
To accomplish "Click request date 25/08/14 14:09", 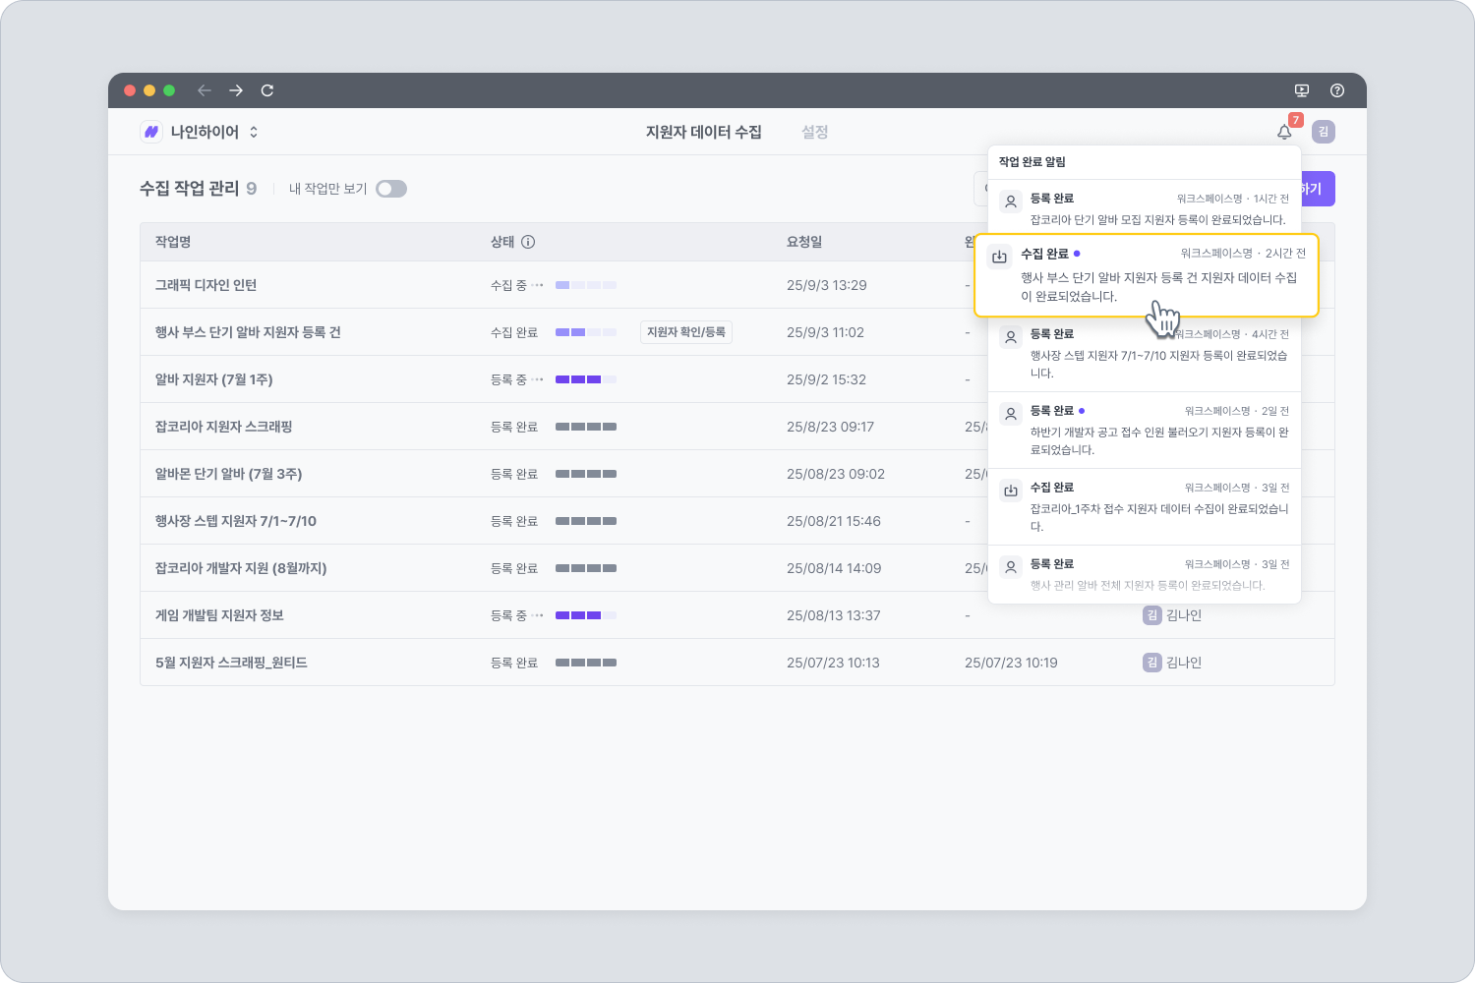I will coord(834,568).
